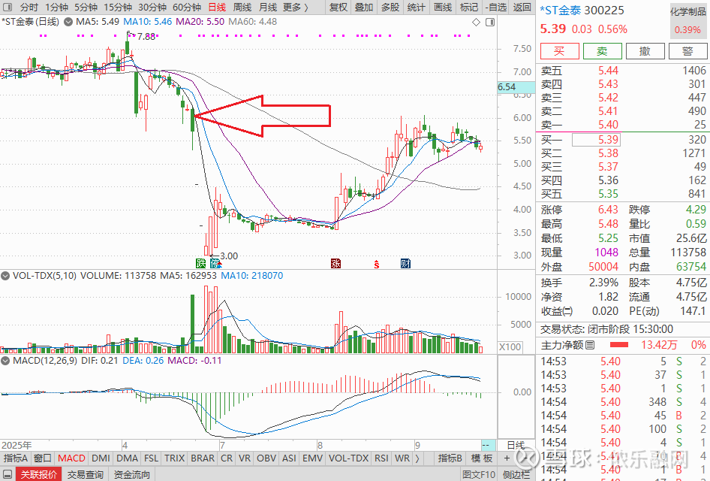710x481 pixels.
Task: Open the 交易查询 tab
Action: pyautogui.click(x=85, y=475)
